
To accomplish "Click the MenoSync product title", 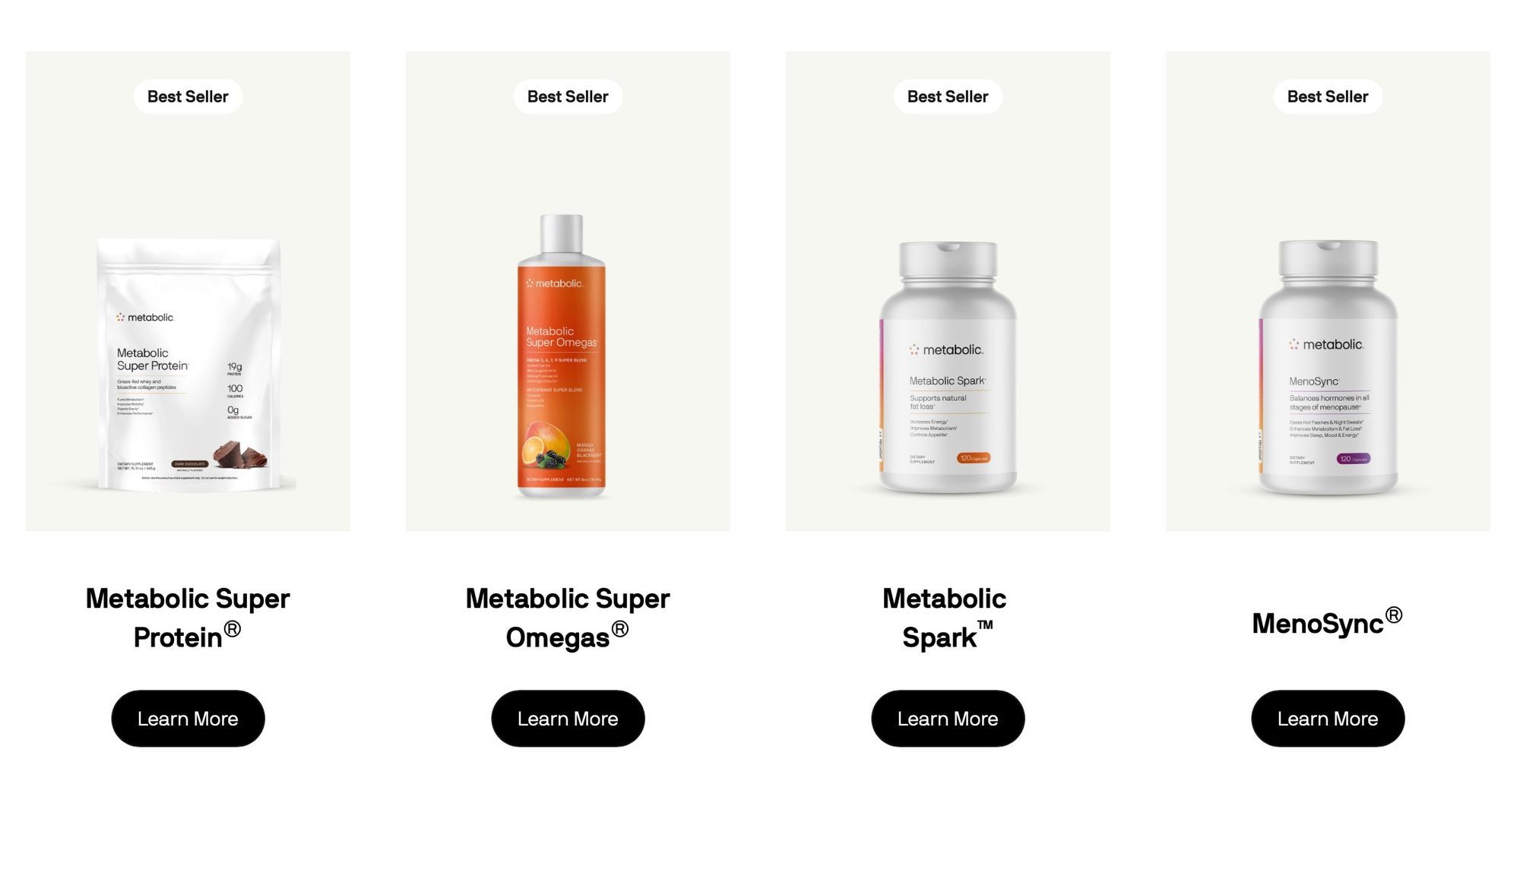I will pyautogui.click(x=1327, y=622).
